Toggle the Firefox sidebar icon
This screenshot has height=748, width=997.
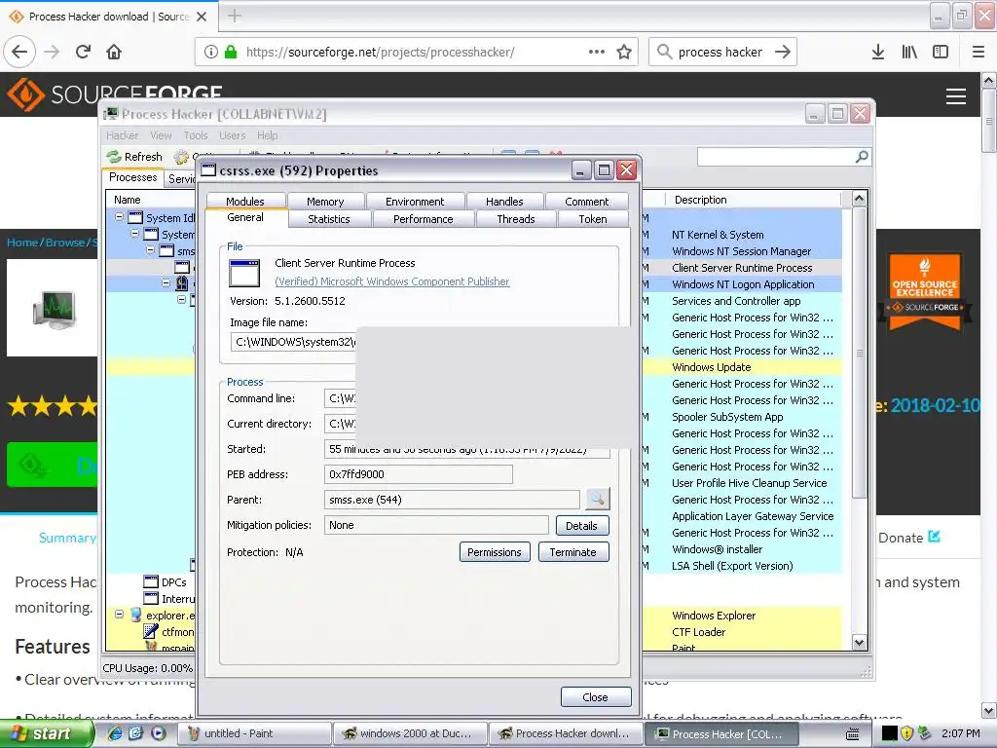[941, 52]
